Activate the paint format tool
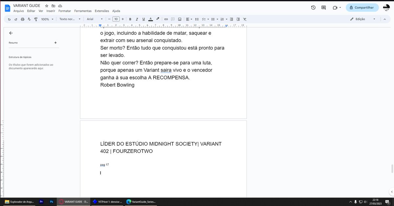Screen dimensions: 394x206 [36, 19]
